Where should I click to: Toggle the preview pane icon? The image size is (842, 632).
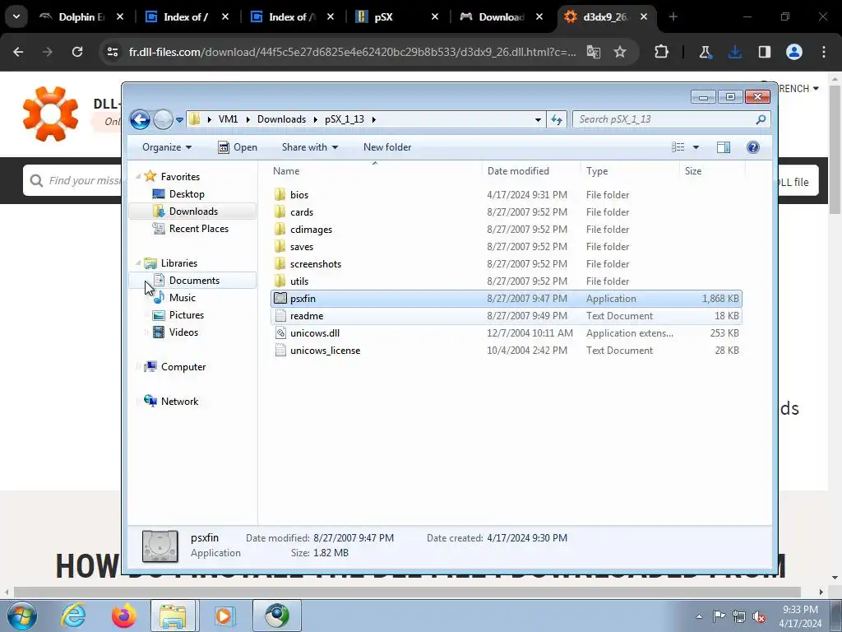[x=724, y=147]
